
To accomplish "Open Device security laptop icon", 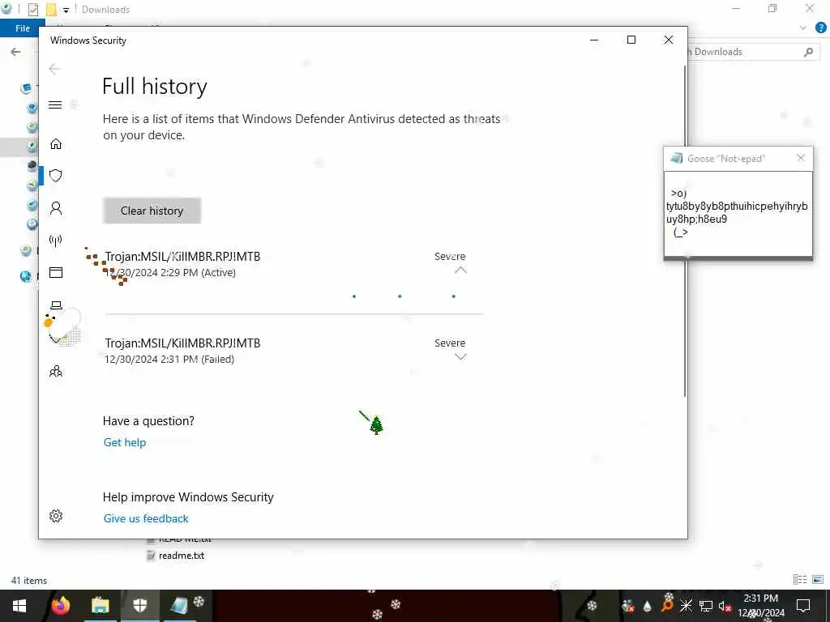I will [56, 305].
